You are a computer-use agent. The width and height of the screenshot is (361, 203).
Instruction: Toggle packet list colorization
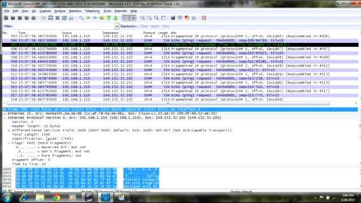125,18
